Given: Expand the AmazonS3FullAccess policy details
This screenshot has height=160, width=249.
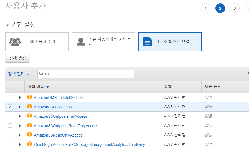Looking at the screenshot, I should click(19, 106).
